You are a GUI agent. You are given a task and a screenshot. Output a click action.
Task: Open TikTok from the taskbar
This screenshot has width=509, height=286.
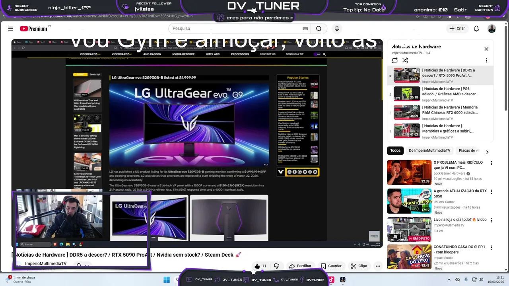click(x=331, y=280)
